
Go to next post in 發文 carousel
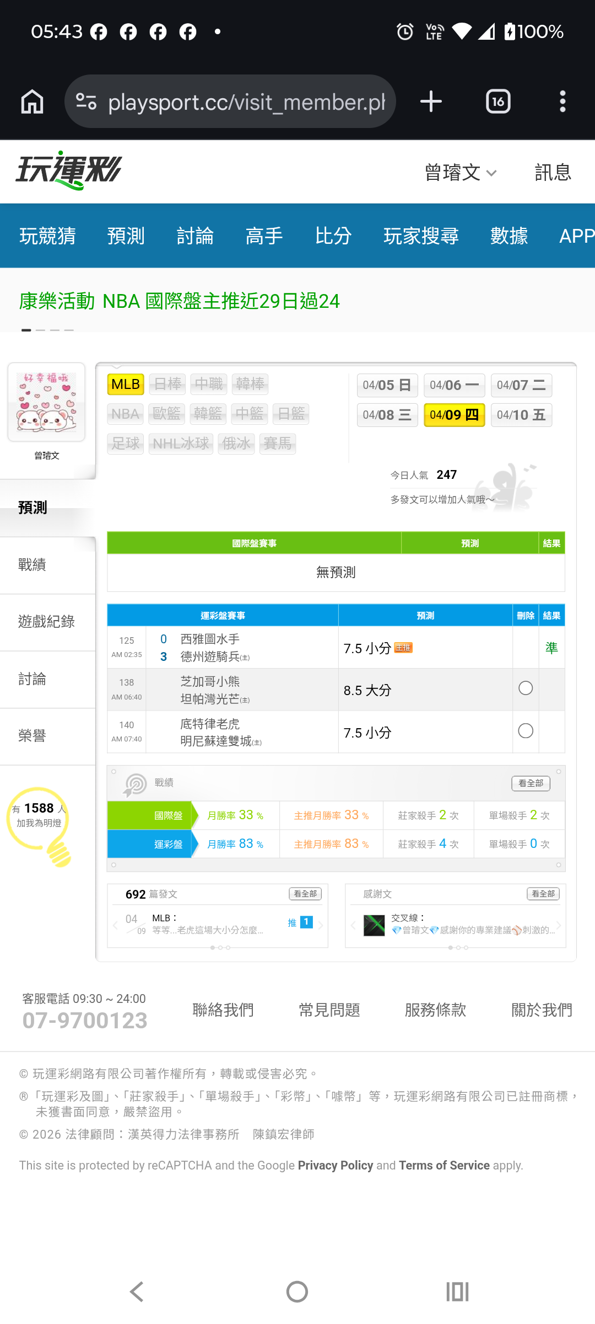[321, 925]
